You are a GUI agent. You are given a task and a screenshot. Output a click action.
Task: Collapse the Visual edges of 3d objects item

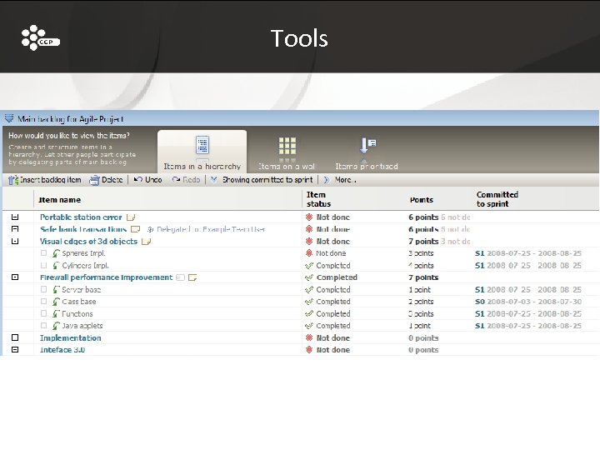15,241
